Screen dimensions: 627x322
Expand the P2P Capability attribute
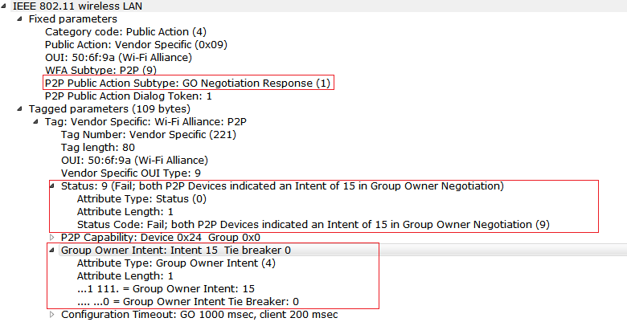click(52, 237)
